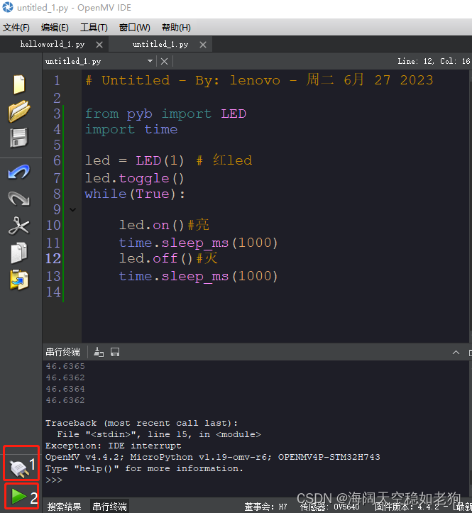Close the untitled_1.py tab
The image size is (472, 513).
[x=203, y=45]
